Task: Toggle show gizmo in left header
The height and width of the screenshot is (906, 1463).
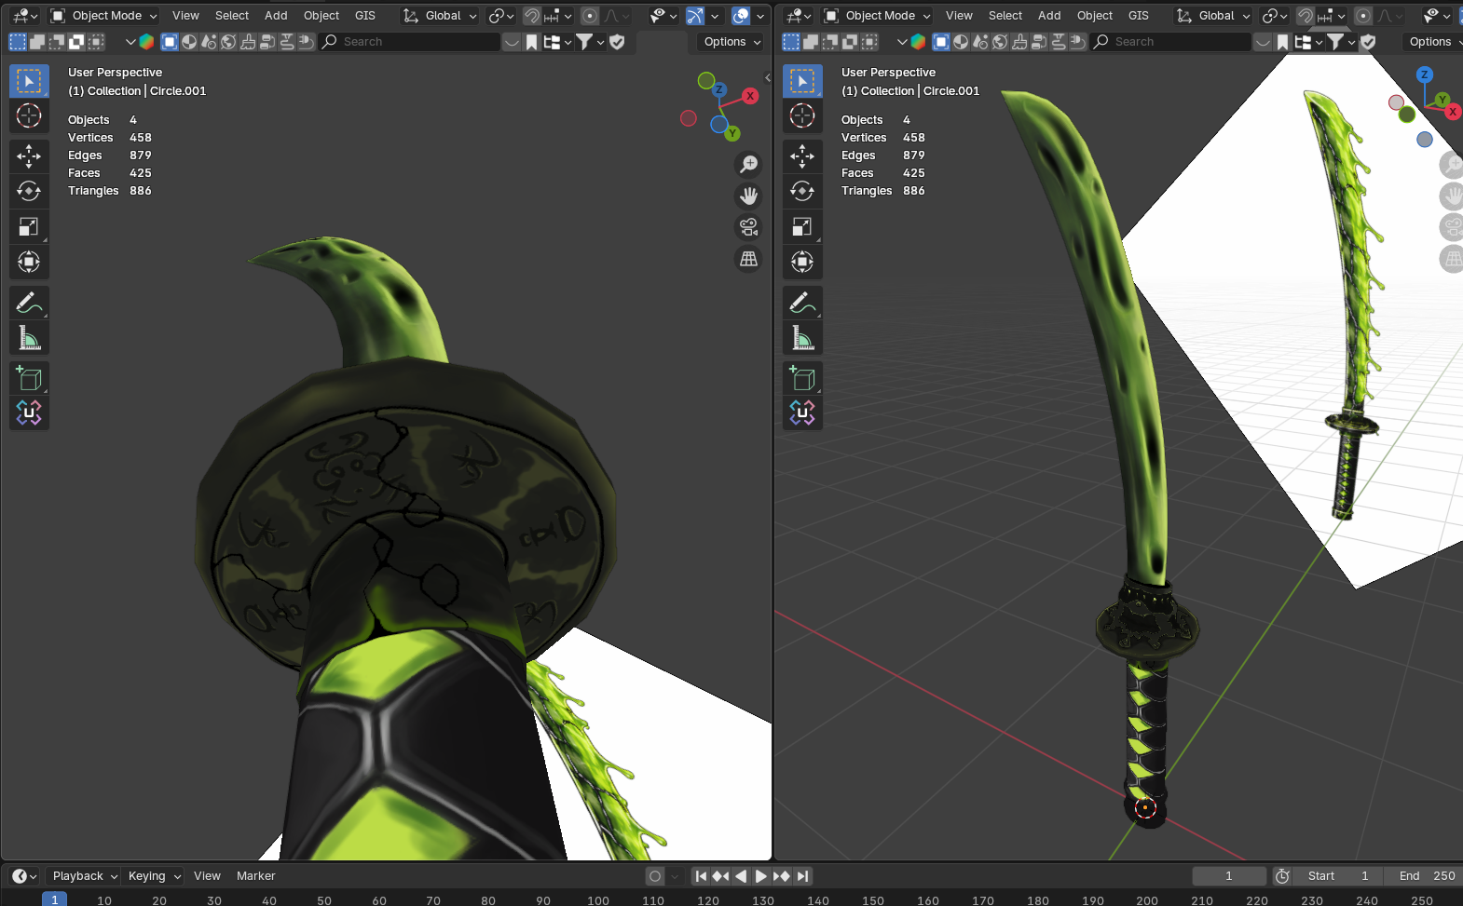Action: click(x=695, y=16)
